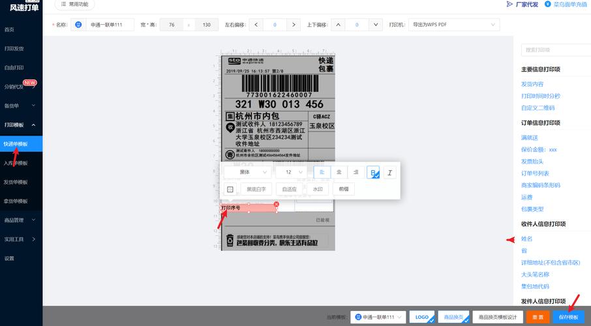This screenshot has height=326, width=591.
Task: Add 大头笔名称 print item
Action: [x=535, y=274]
